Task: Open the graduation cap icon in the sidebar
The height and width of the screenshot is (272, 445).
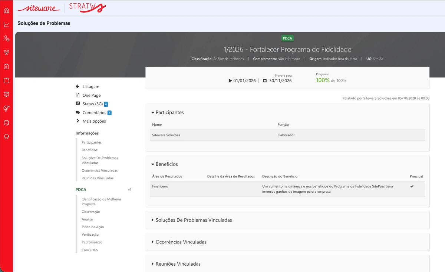Action: tap(6, 136)
